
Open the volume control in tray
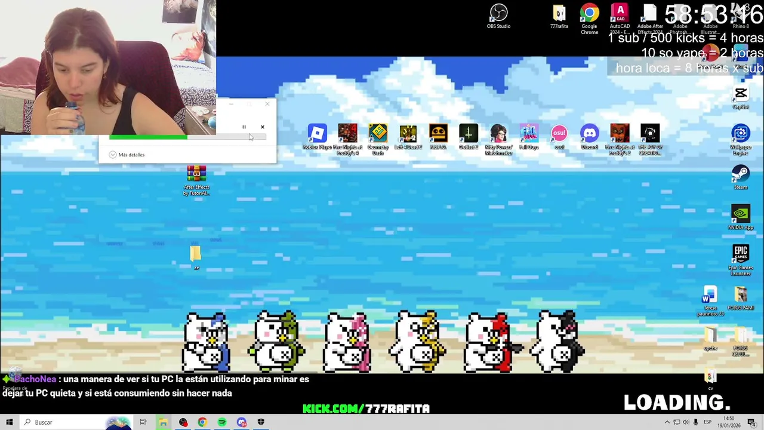[x=686, y=422]
